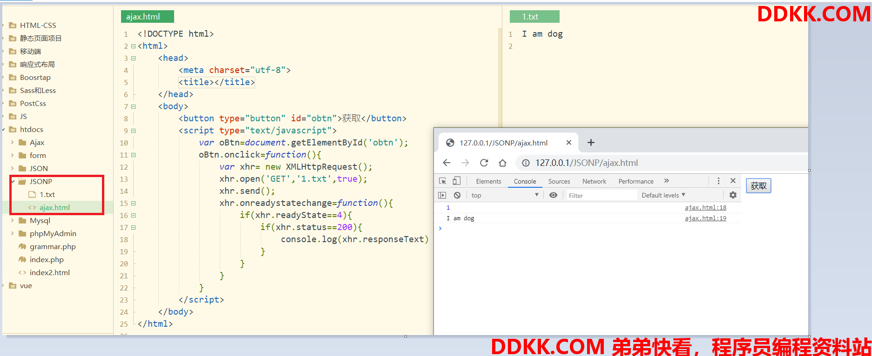Viewport: 872px width, 356px height.
Task: Clear the console output
Action: point(457,195)
